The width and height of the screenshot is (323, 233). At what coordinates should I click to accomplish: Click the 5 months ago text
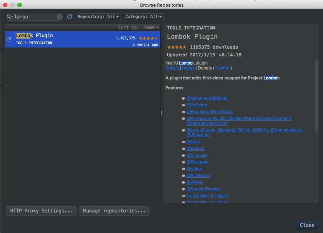pyautogui.click(x=145, y=44)
